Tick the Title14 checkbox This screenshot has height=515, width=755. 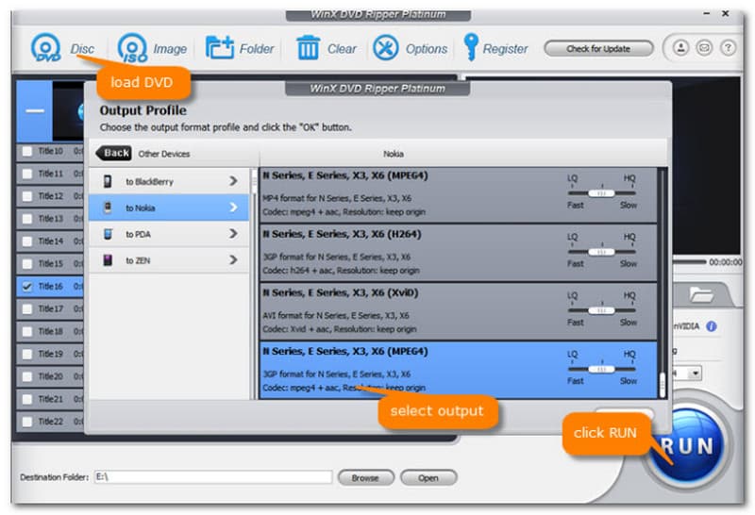click(x=27, y=241)
